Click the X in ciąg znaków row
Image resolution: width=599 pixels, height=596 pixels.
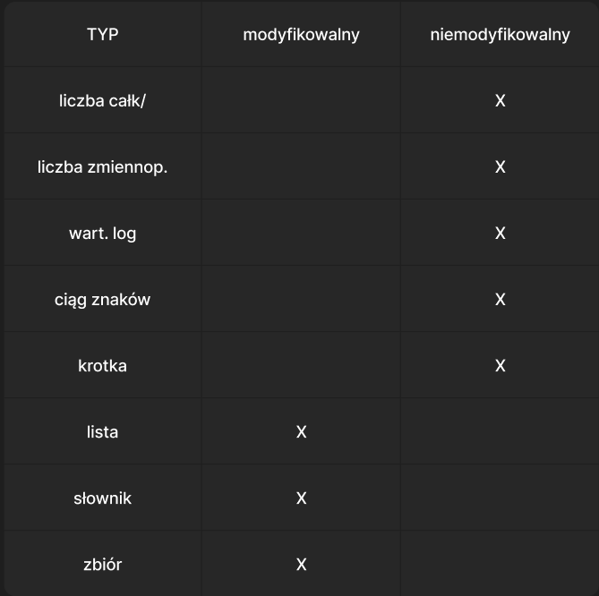pyautogui.click(x=500, y=300)
